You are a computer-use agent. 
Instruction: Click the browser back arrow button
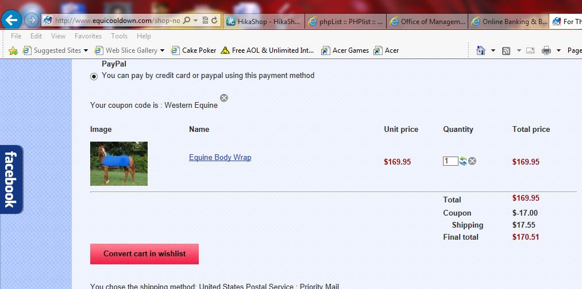click(11, 20)
